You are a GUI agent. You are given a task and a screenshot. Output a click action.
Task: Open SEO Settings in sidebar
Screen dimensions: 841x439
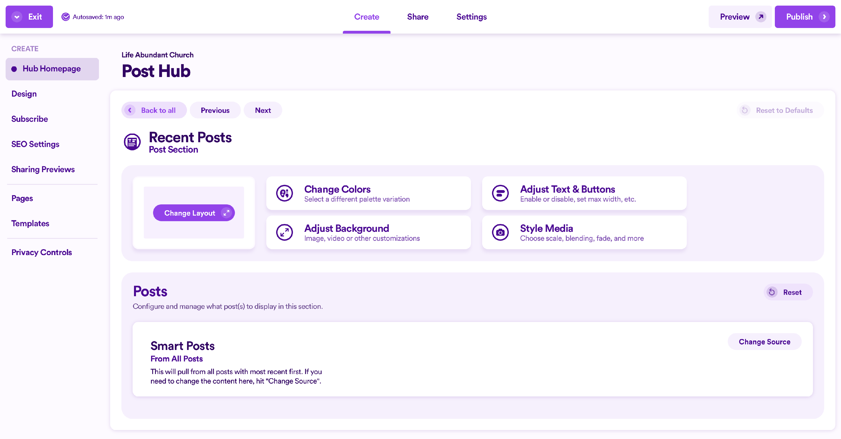pyautogui.click(x=35, y=144)
